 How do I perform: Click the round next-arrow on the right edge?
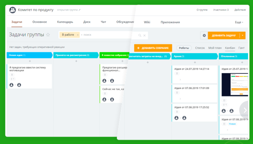245,110
